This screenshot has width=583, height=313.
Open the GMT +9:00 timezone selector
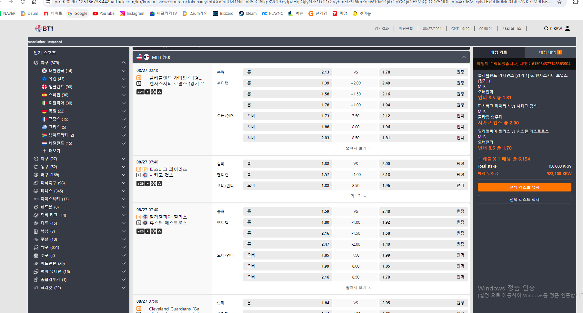(x=460, y=29)
